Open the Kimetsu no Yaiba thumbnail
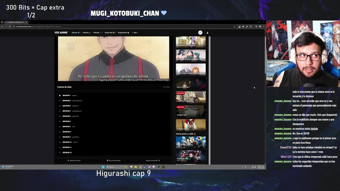340x191 pixels. click(191, 156)
